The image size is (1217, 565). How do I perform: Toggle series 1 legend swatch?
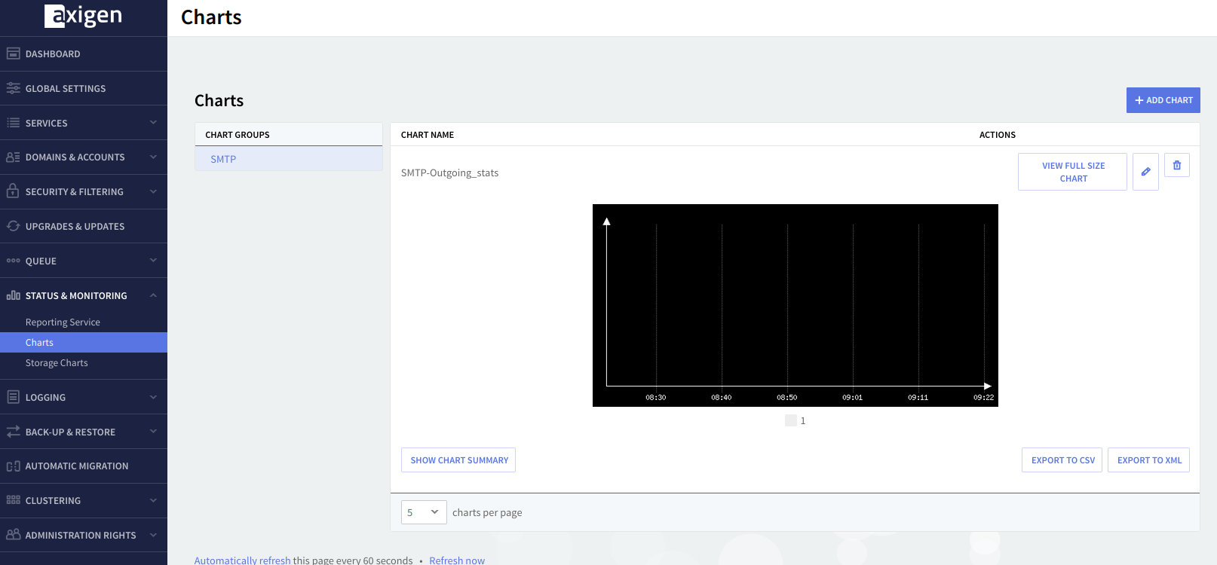point(790,420)
